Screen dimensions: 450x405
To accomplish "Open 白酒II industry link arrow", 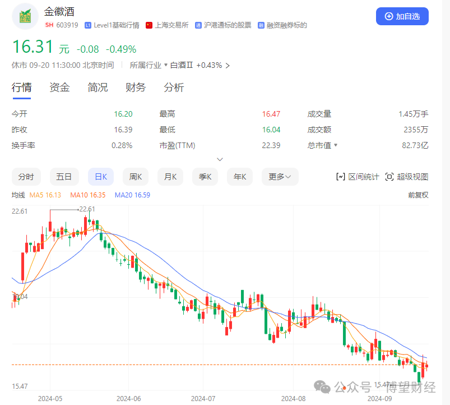I will pyautogui.click(x=228, y=66).
